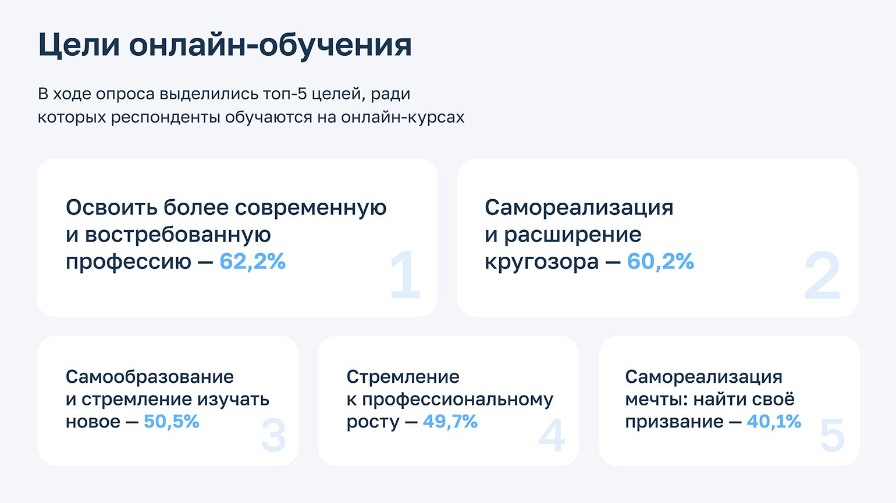
Task: Click the faded number 4 icon
Action: pos(552,435)
